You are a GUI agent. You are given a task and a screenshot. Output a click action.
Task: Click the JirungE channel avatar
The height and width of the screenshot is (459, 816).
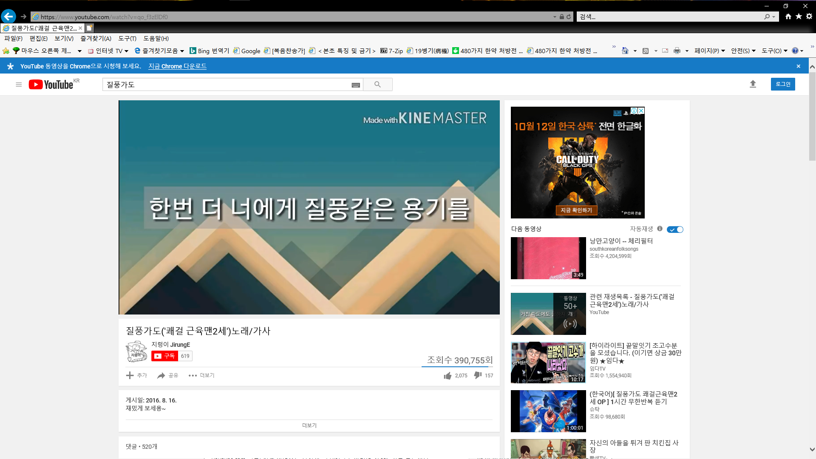136,351
